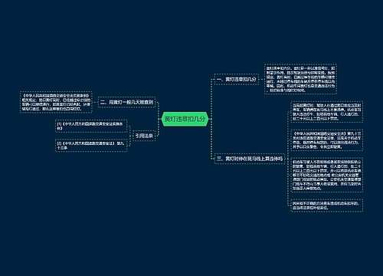The height and width of the screenshot is (276, 383).
Task: Click the connector between 引用法条 and its citations
Action: [x=130, y=136]
